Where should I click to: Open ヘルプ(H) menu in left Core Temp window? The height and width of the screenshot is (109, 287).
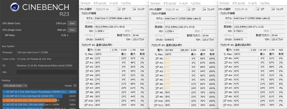point(126,3)
